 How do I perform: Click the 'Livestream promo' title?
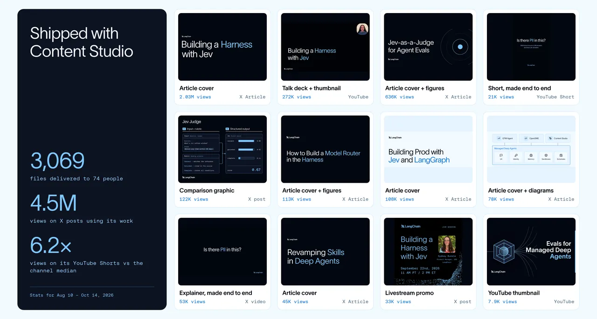pos(410,293)
